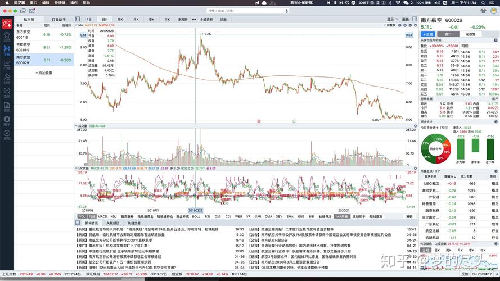Click the three-dots more periods icon

[x=194, y=20]
